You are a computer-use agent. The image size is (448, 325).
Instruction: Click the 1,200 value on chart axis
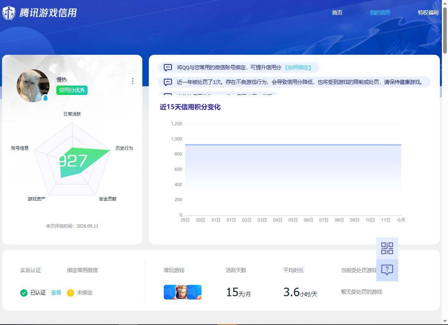click(x=177, y=124)
